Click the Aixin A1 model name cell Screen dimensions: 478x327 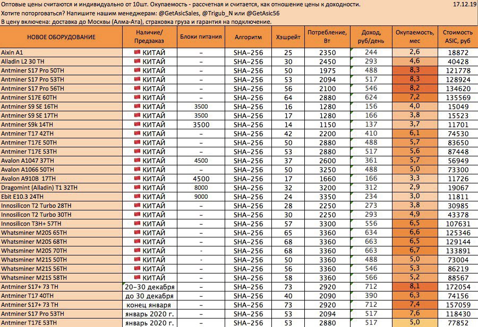(61, 52)
